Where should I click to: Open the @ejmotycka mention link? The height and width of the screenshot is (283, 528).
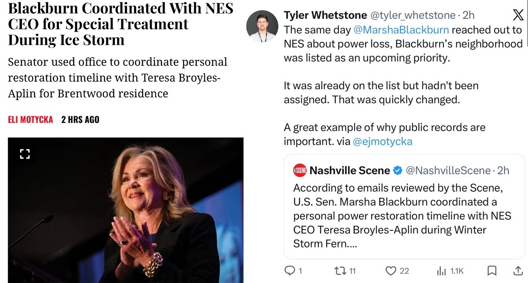click(382, 141)
